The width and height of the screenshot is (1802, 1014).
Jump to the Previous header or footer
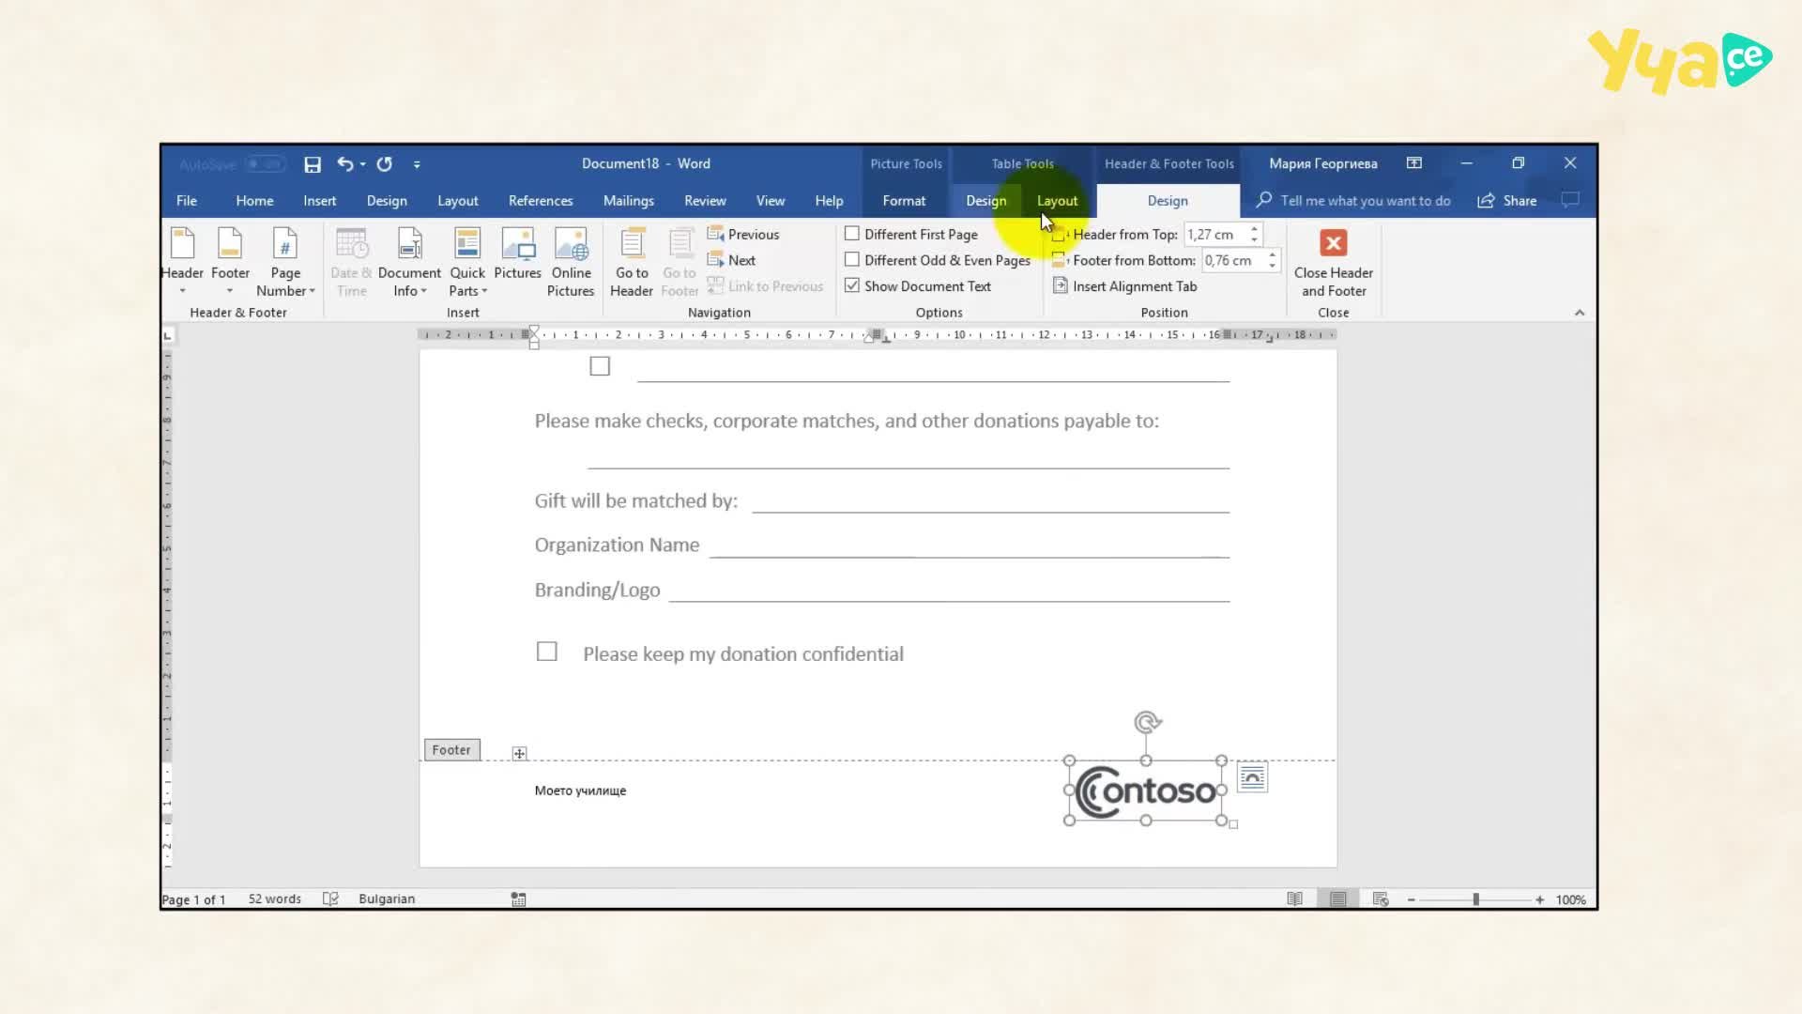743,235
